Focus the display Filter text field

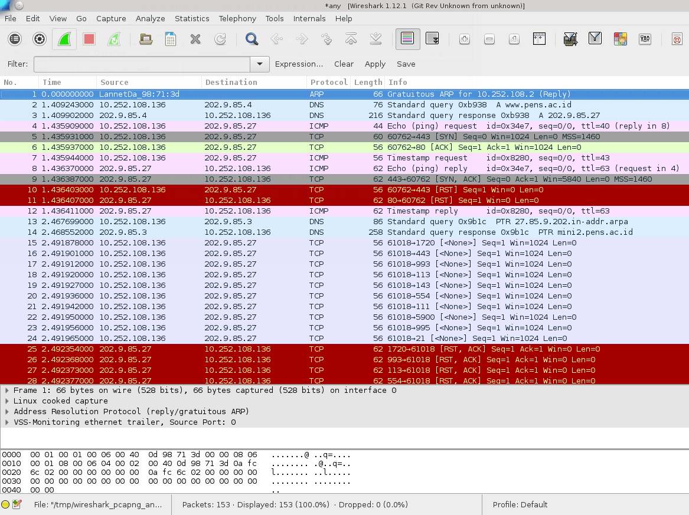tap(142, 64)
